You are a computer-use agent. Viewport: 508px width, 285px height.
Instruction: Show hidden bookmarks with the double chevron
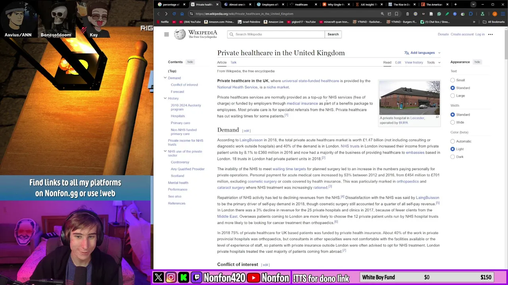tap(474, 22)
